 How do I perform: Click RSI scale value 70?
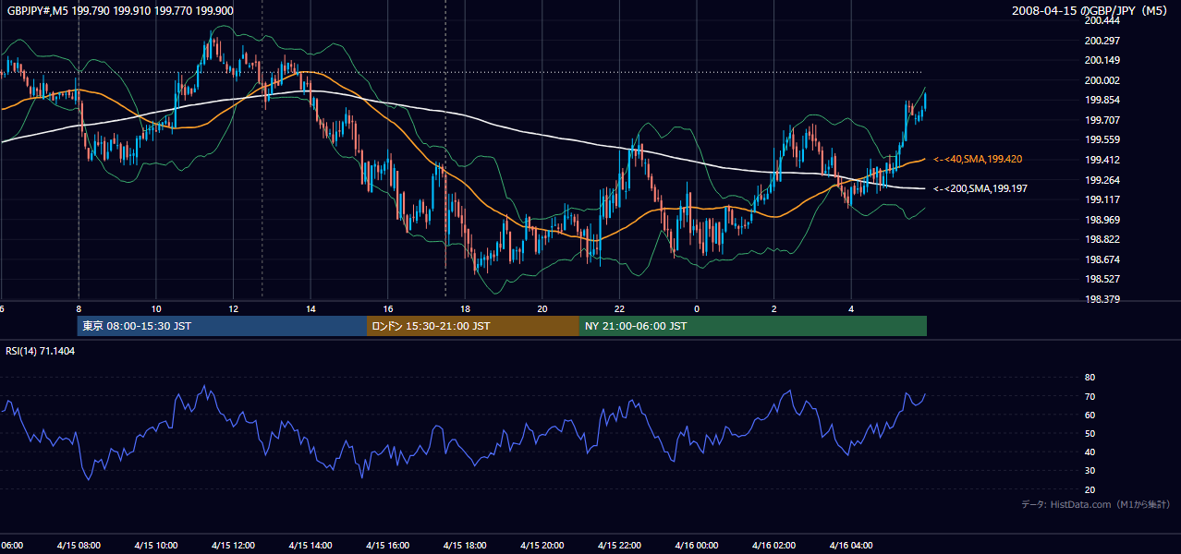coord(1090,396)
